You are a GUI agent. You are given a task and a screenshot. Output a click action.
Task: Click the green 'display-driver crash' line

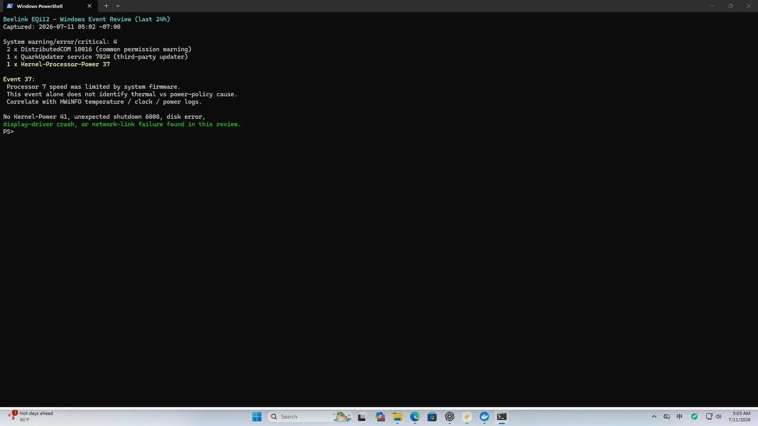(x=122, y=124)
